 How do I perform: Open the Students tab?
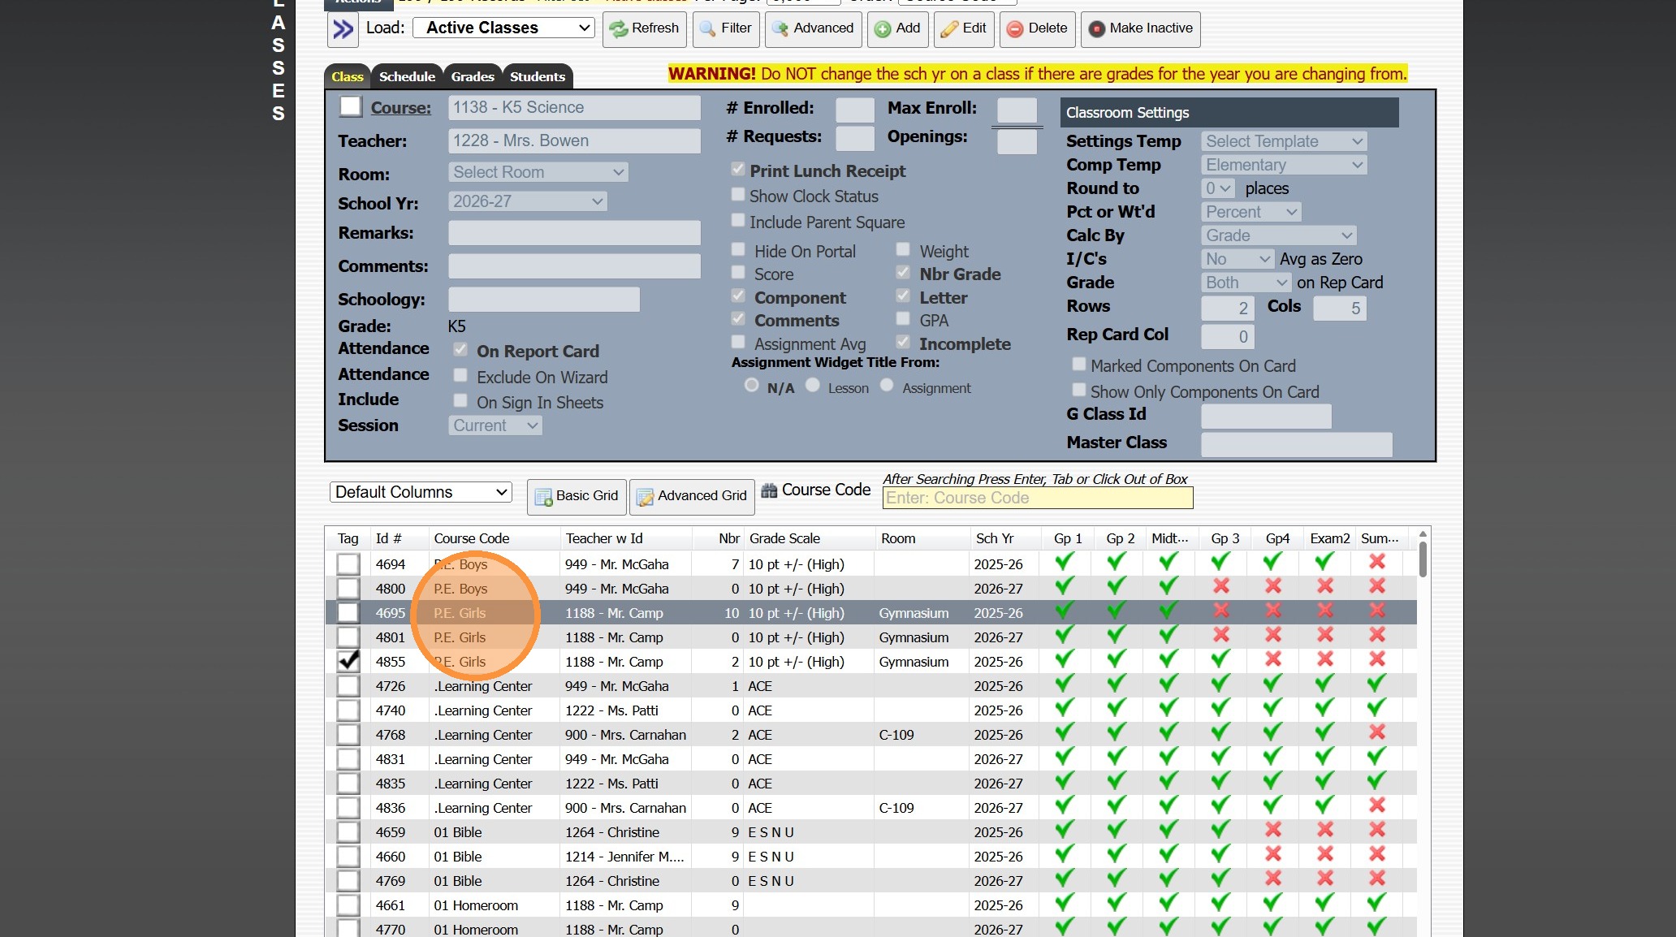coord(537,77)
